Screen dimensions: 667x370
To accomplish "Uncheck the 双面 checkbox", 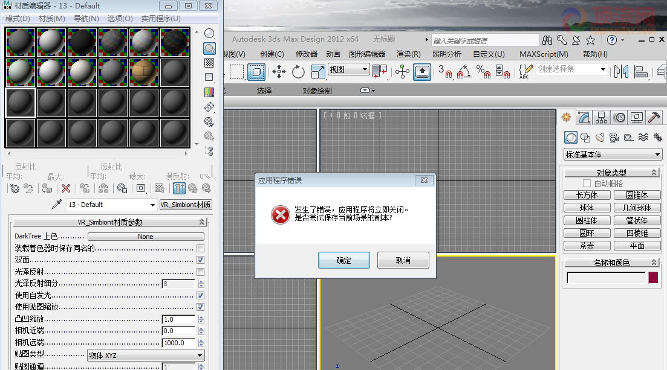I will point(201,260).
